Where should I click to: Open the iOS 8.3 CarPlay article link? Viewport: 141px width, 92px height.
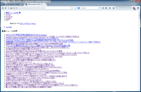[40, 40]
